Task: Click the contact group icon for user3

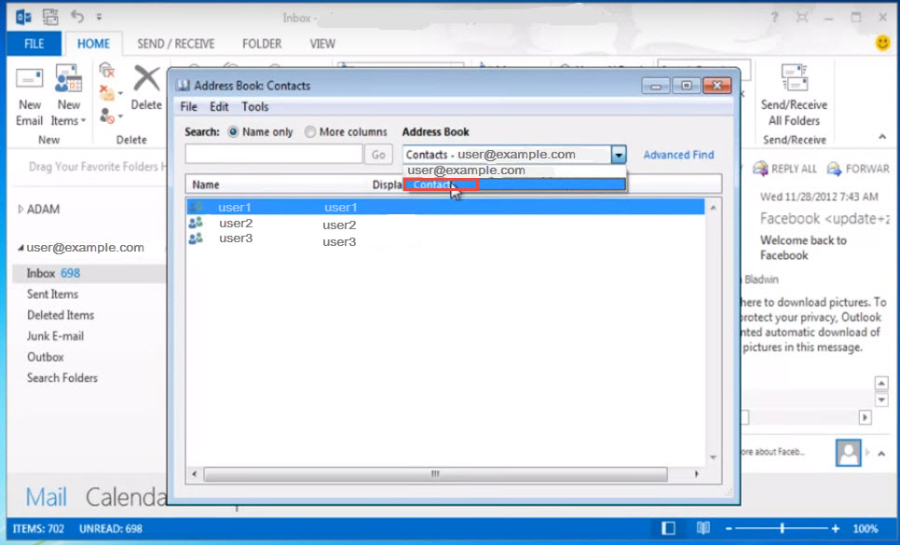Action: 196,238
